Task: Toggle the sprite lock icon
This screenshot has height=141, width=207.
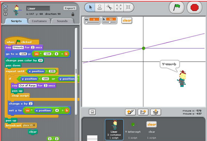Action: pyautogui.click(x=73, y=14)
